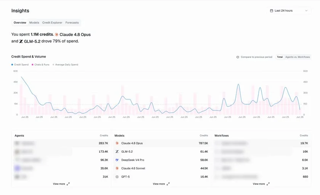Click the GLM Z logo in summary sentence
Viewport: 320px width, 195px height.
click(21, 41)
